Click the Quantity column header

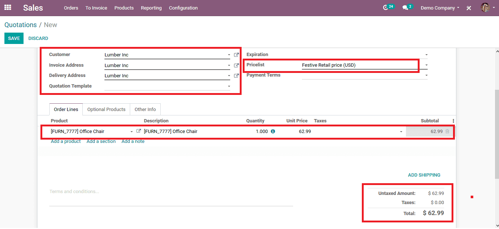coord(255,121)
